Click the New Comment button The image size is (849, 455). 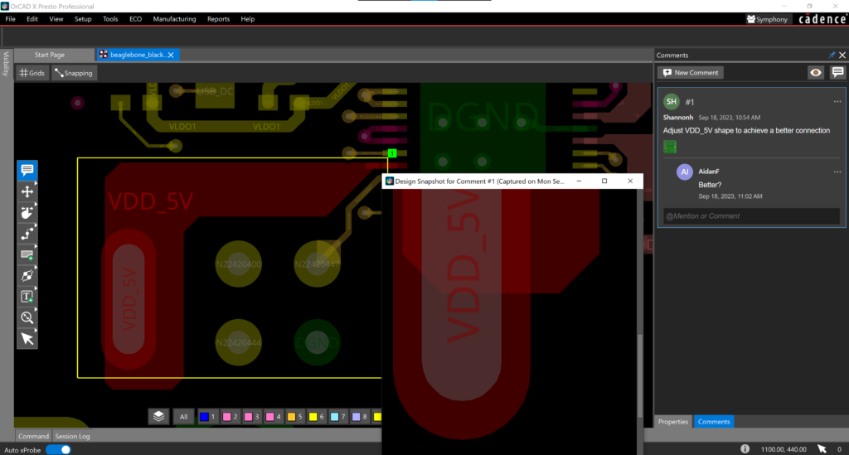(x=691, y=72)
